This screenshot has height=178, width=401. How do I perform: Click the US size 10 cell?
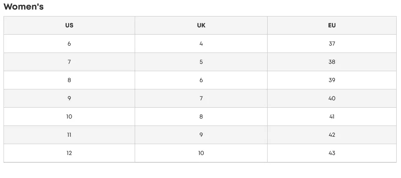(x=70, y=117)
